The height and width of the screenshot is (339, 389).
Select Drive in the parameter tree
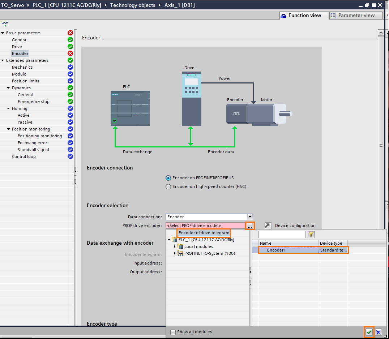[x=17, y=47]
